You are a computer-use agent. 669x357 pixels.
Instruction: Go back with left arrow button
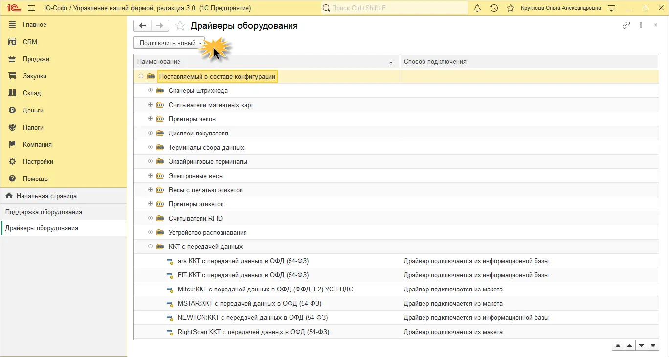click(x=142, y=26)
